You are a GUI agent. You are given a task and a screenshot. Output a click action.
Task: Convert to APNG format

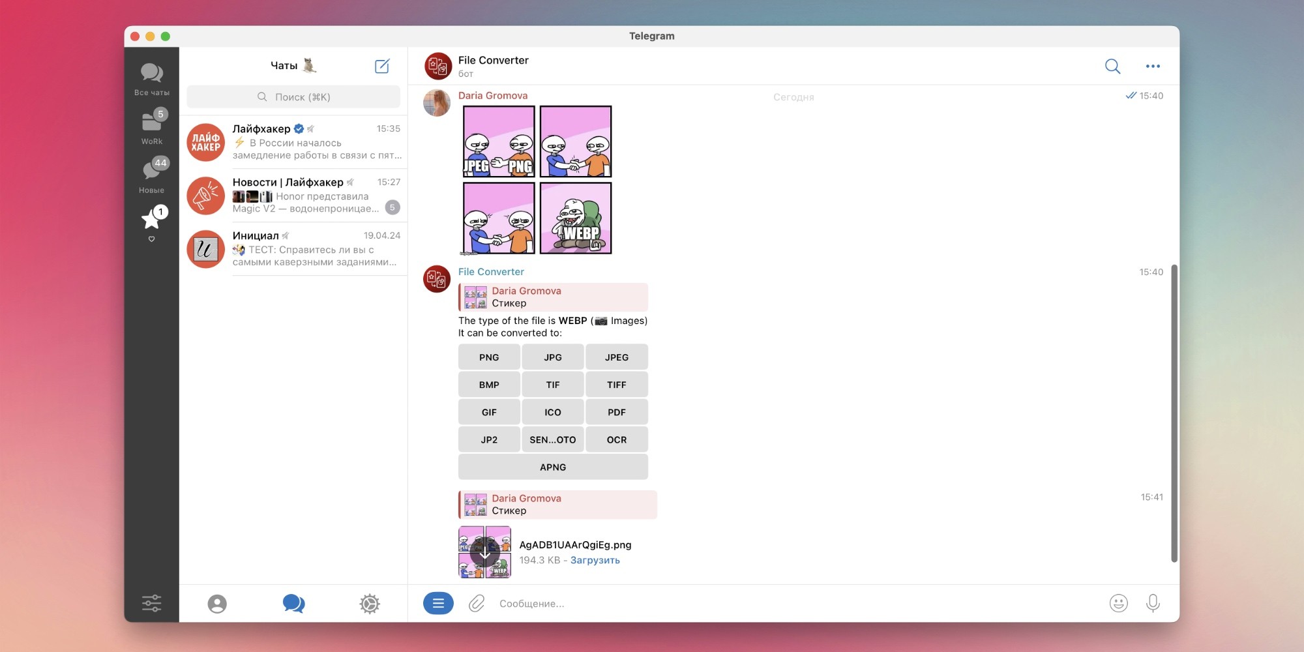553,467
